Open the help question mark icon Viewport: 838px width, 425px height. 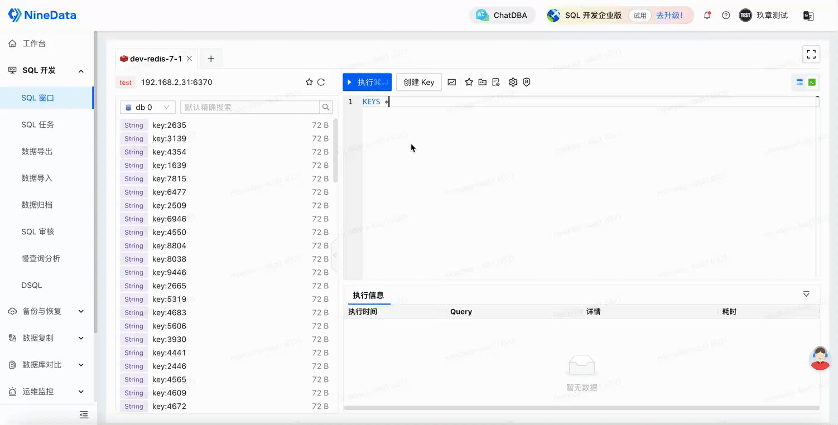click(726, 16)
